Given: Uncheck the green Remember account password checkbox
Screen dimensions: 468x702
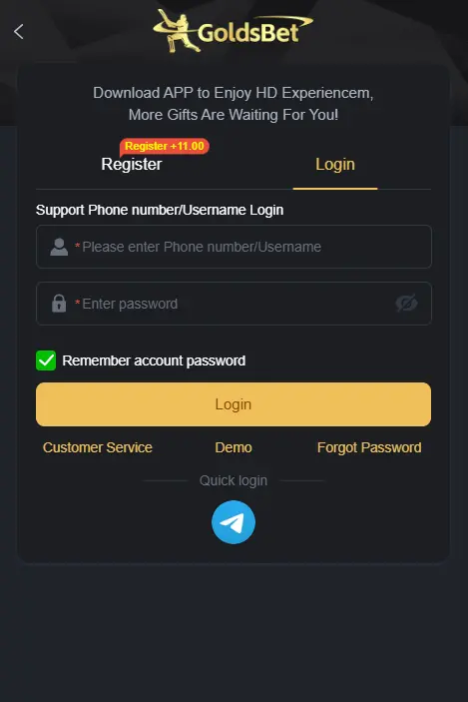Looking at the screenshot, I should (46, 360).
